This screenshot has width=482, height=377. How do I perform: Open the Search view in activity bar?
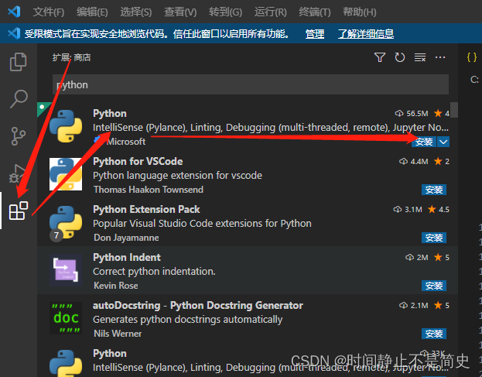pos(19,99)
